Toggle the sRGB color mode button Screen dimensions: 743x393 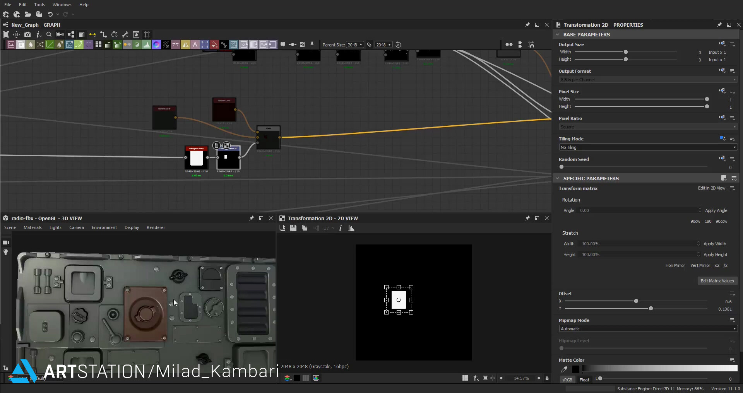[567, 380]
